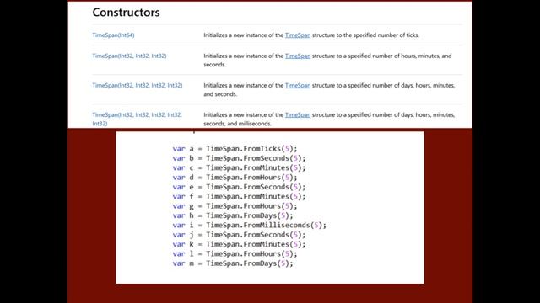Viewport: 540px width, 303px height.
Task: Open the five-Int32 TimeSpan constructor link
Action: [x=137, y=119]
